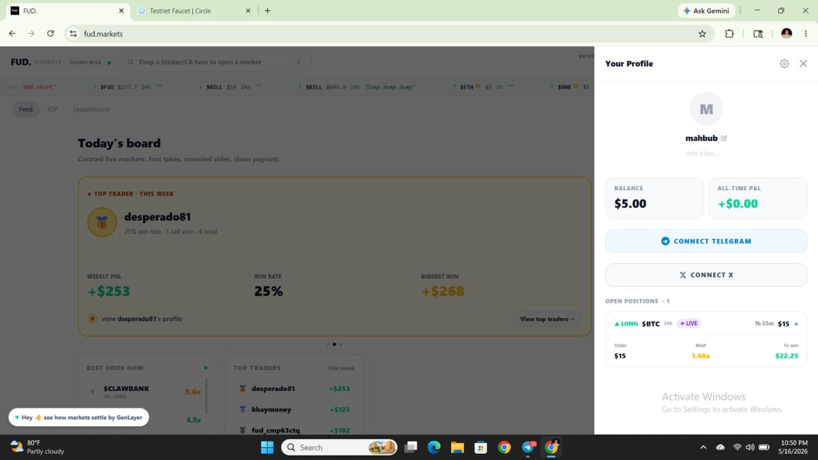Click the fud.markets address bar
The height and width of the screenshot is (460, 818).
point(389,33)
